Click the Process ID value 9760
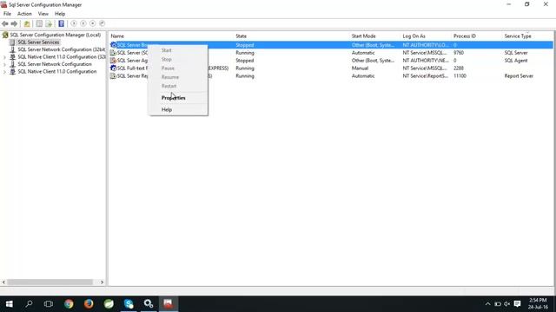The height and width of the screenshot is (312, 556). (x=459, y=53)
